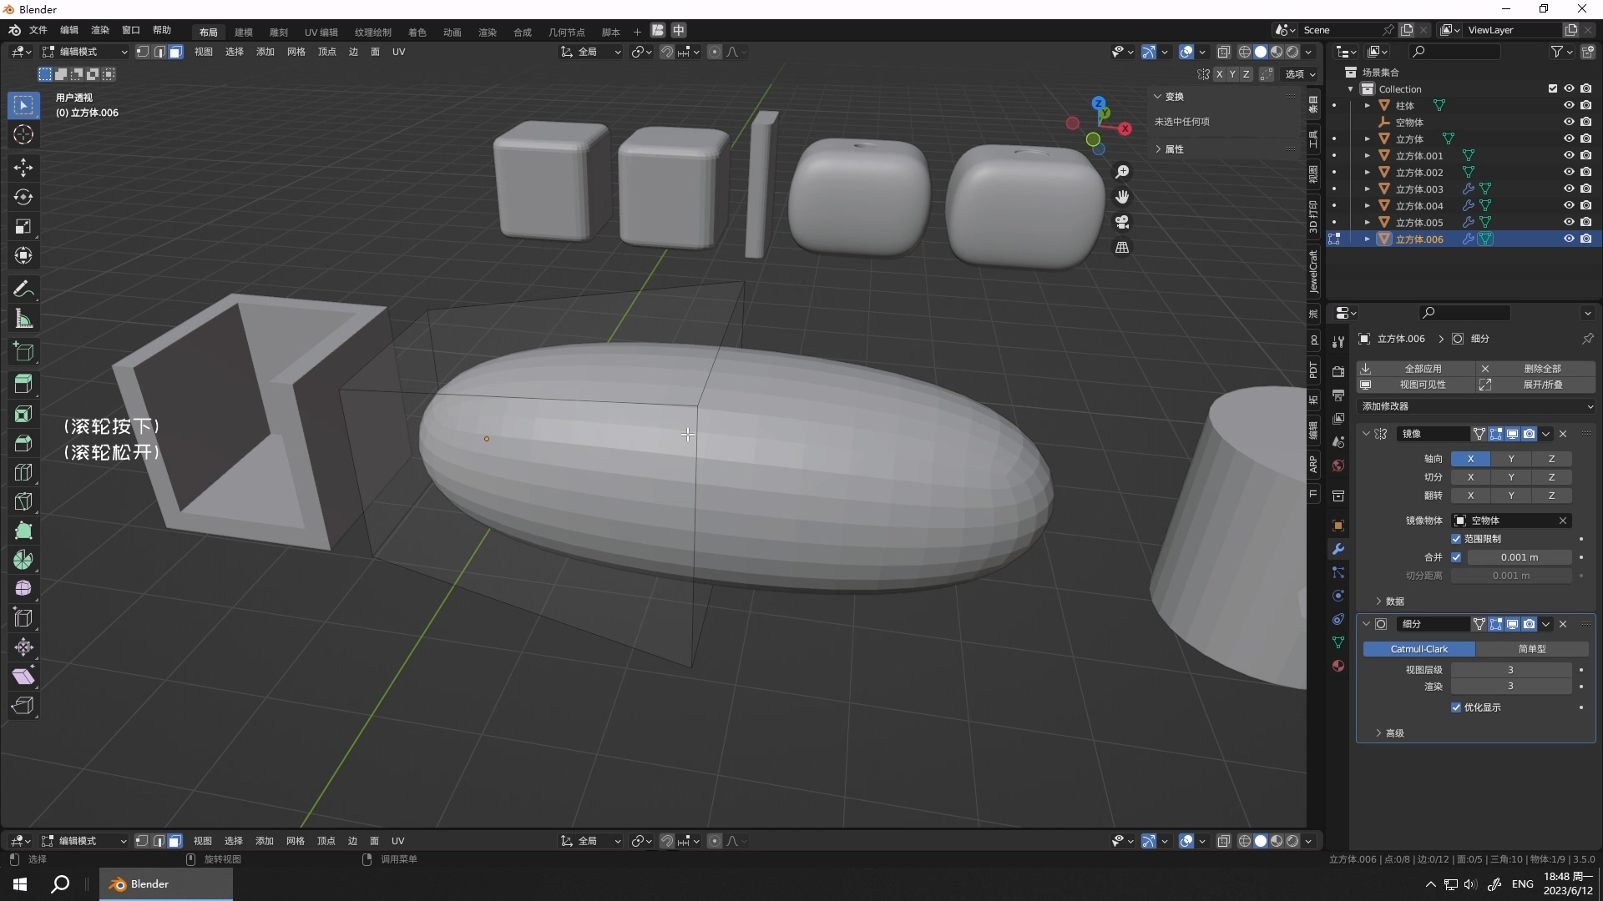1603x901 pixels.
Task: Activate the Knife tool
Action: pyautogui.click(x=23, y=501)
